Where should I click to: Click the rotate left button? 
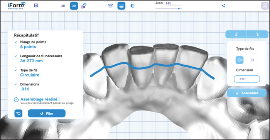236,34
